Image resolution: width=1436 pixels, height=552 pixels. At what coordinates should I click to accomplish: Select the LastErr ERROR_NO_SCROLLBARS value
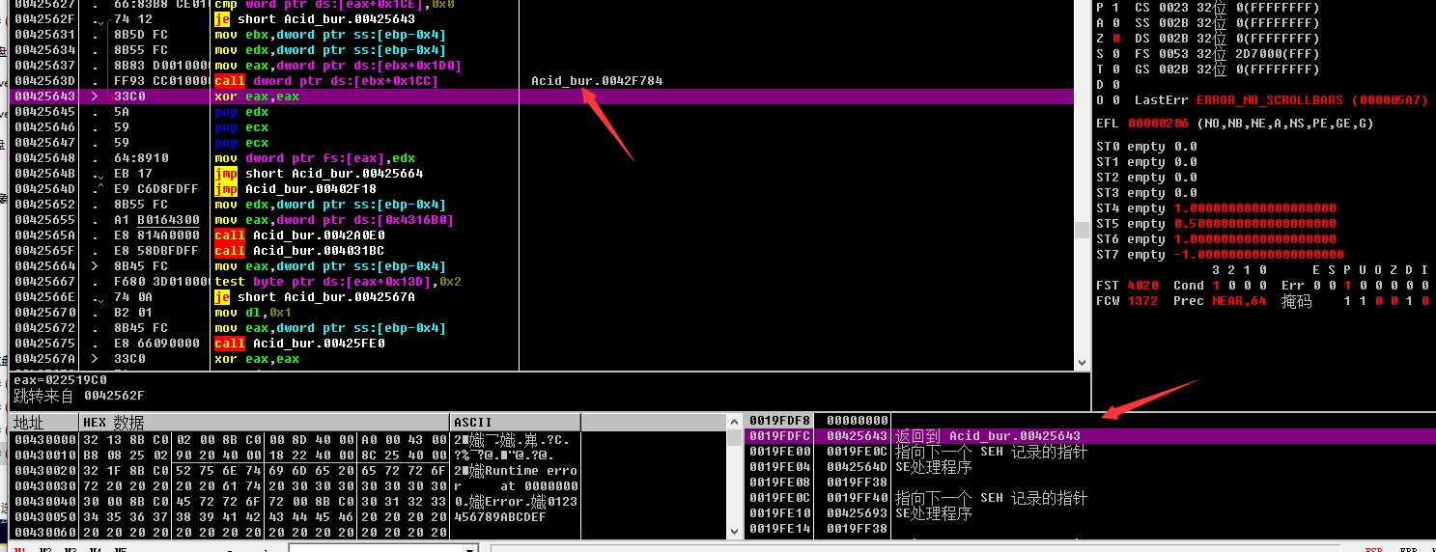click(x=1310, y=100)
